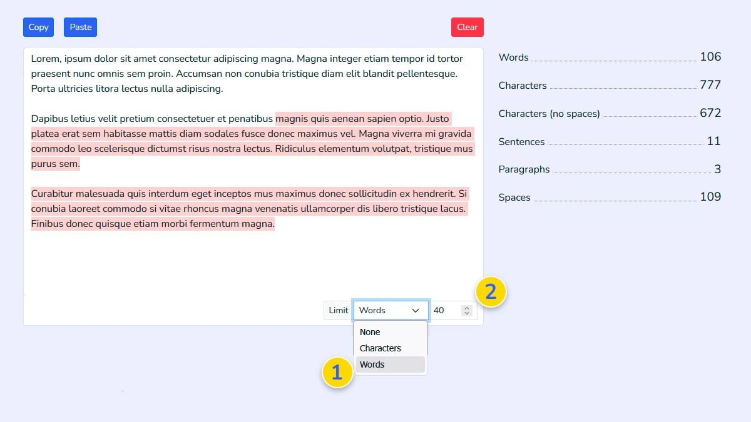This screenshot has width=751, height=422.
Task: Clear all text with the Clear button
Action: click(467, 27)
